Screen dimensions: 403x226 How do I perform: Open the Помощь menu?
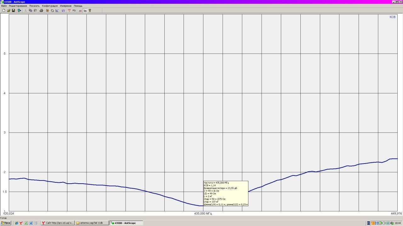pos(78,6)
